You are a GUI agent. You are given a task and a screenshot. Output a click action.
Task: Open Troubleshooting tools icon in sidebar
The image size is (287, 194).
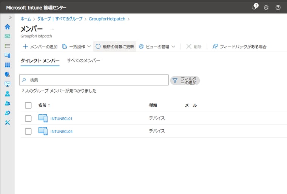tap(7, 122)
